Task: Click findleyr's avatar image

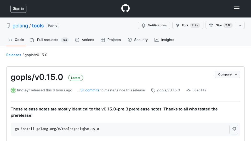Action: tap(13, 90)
